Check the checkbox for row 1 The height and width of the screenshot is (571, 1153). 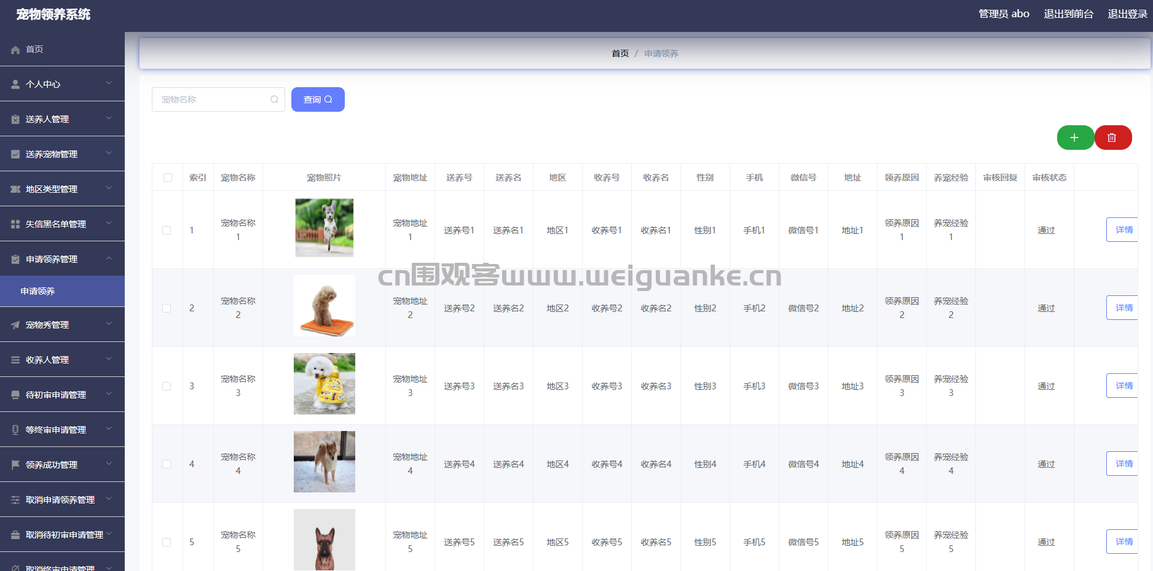click(167, 230)
